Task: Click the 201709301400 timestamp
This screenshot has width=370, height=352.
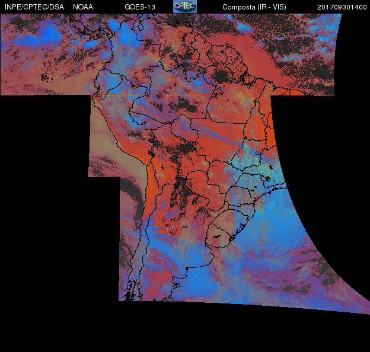Action: pyautogui.click(x=342, y=7)
